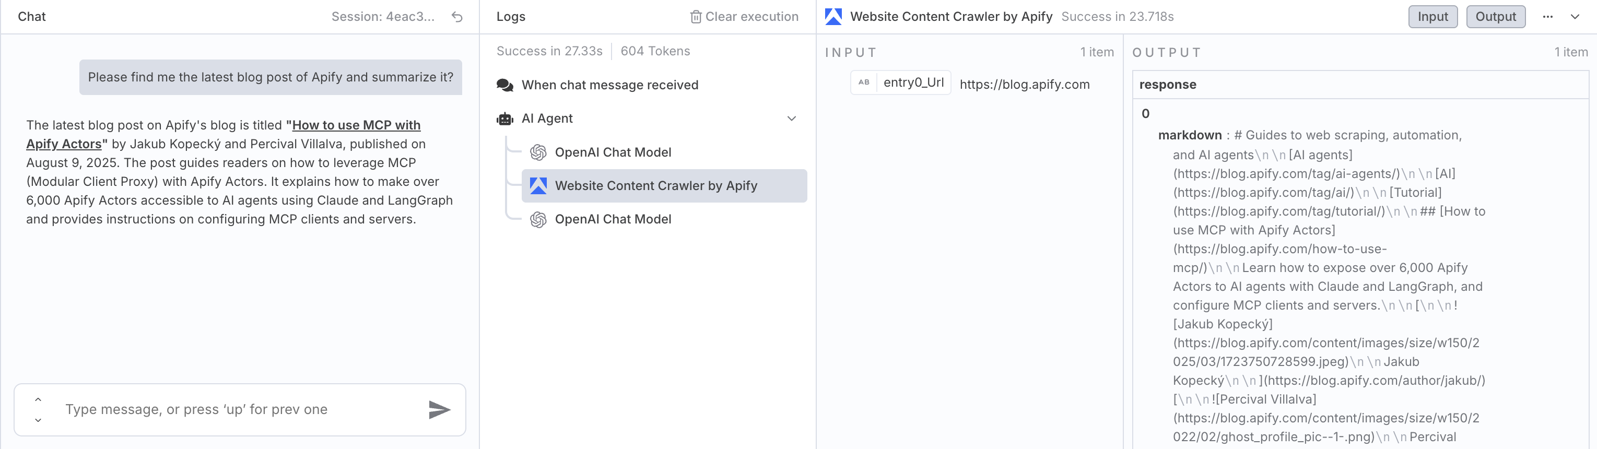Click the chat bubbles trigger icon
The width and height of the screenshot is (1597, 449).
coord(504,85)
